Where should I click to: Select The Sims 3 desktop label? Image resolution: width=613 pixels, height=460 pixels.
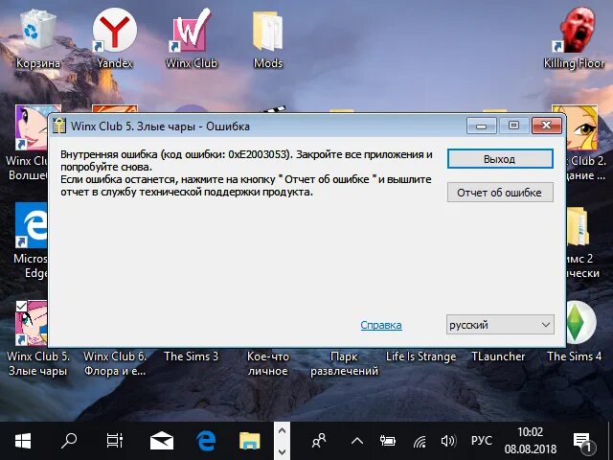192,356
